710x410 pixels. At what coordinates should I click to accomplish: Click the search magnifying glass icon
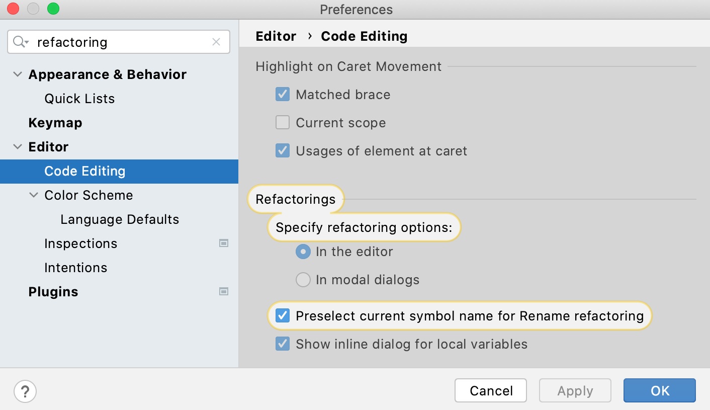(x=19, y=42)
